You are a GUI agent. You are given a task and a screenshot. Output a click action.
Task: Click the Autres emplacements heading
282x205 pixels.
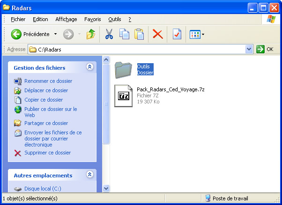(43, 176)
